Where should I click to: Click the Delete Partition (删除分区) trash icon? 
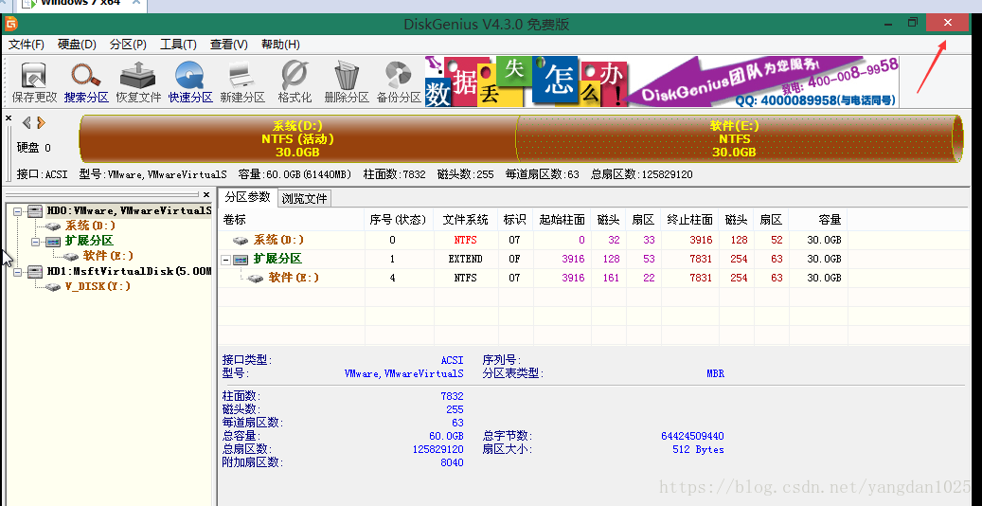point(347,82)
